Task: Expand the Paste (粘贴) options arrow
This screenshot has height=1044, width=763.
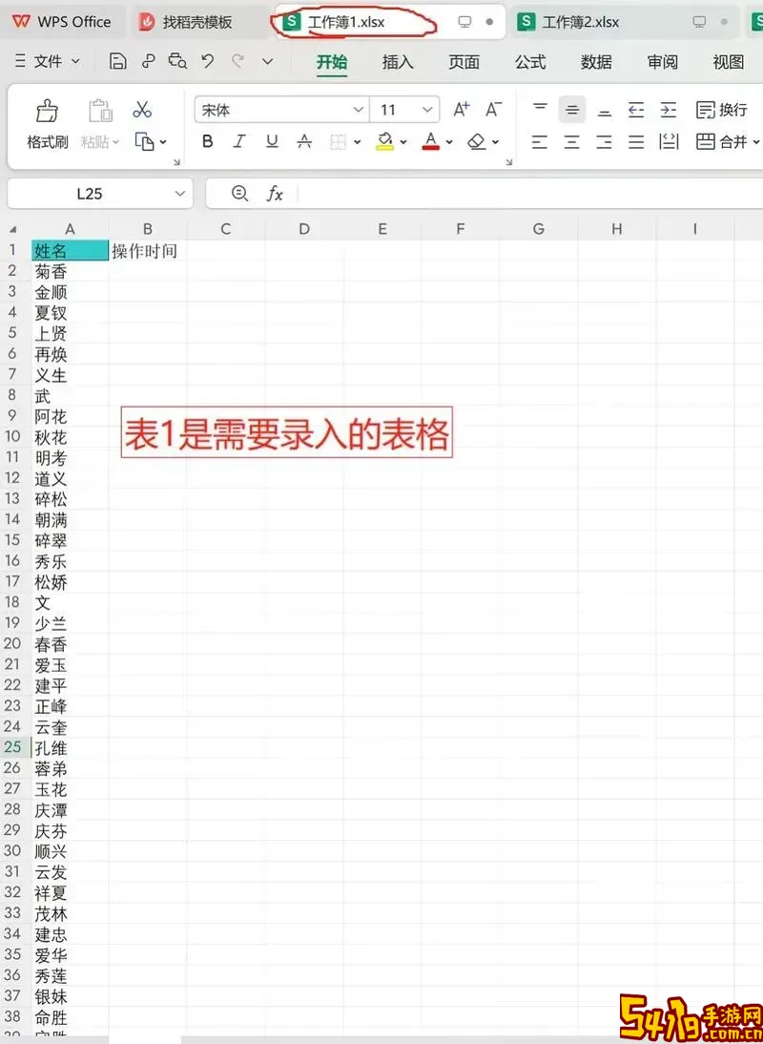Action: pos(115,142)
